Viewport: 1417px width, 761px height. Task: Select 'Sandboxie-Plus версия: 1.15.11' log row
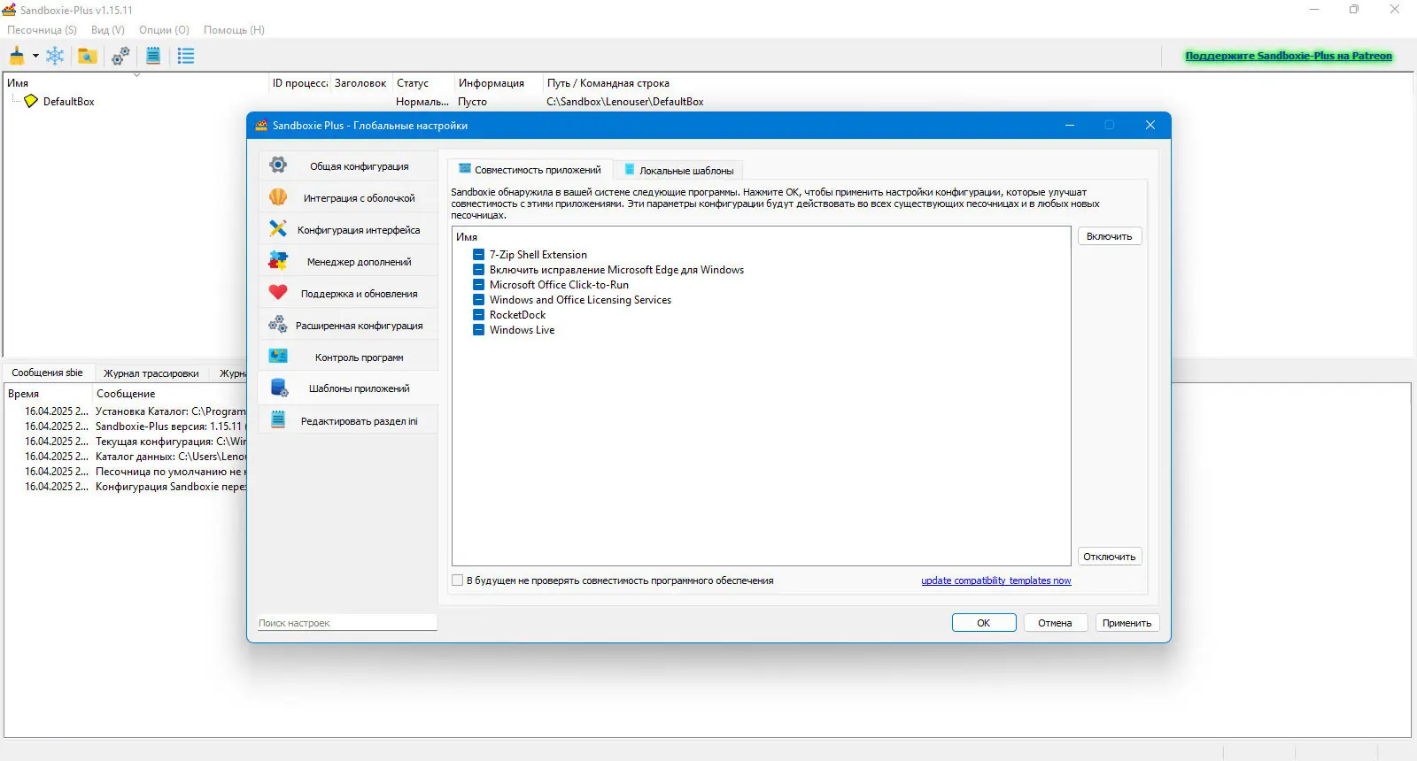(x=170, y=426)
